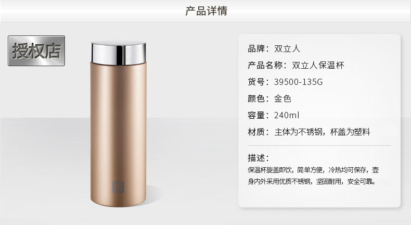Click the description text about 保温杯旋盖即饮
The width and height of the screenshot is (411, 225).
313,170
